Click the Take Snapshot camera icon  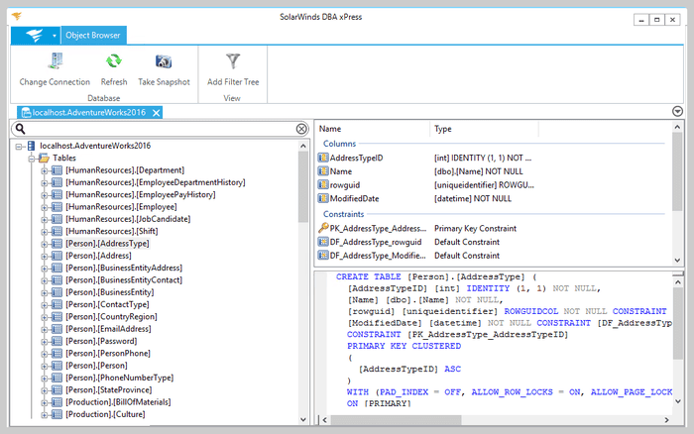[164, 61]
